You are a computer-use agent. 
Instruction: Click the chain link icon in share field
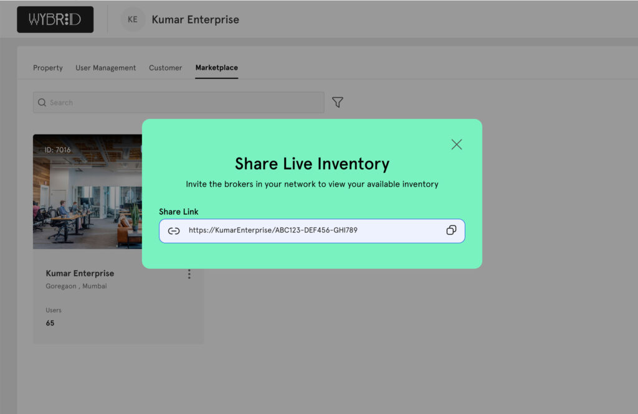point(174,231)
